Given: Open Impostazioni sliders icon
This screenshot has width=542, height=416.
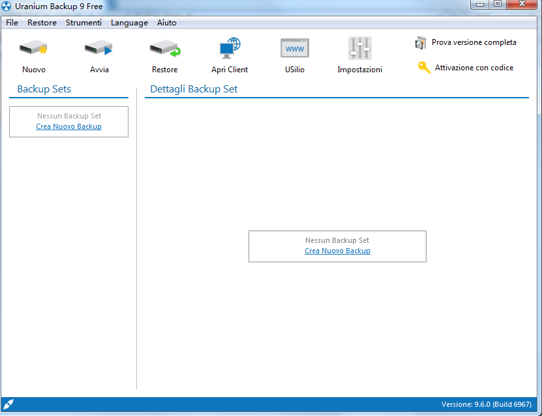Looking at the screenshot, I should (x=360, y=48).
